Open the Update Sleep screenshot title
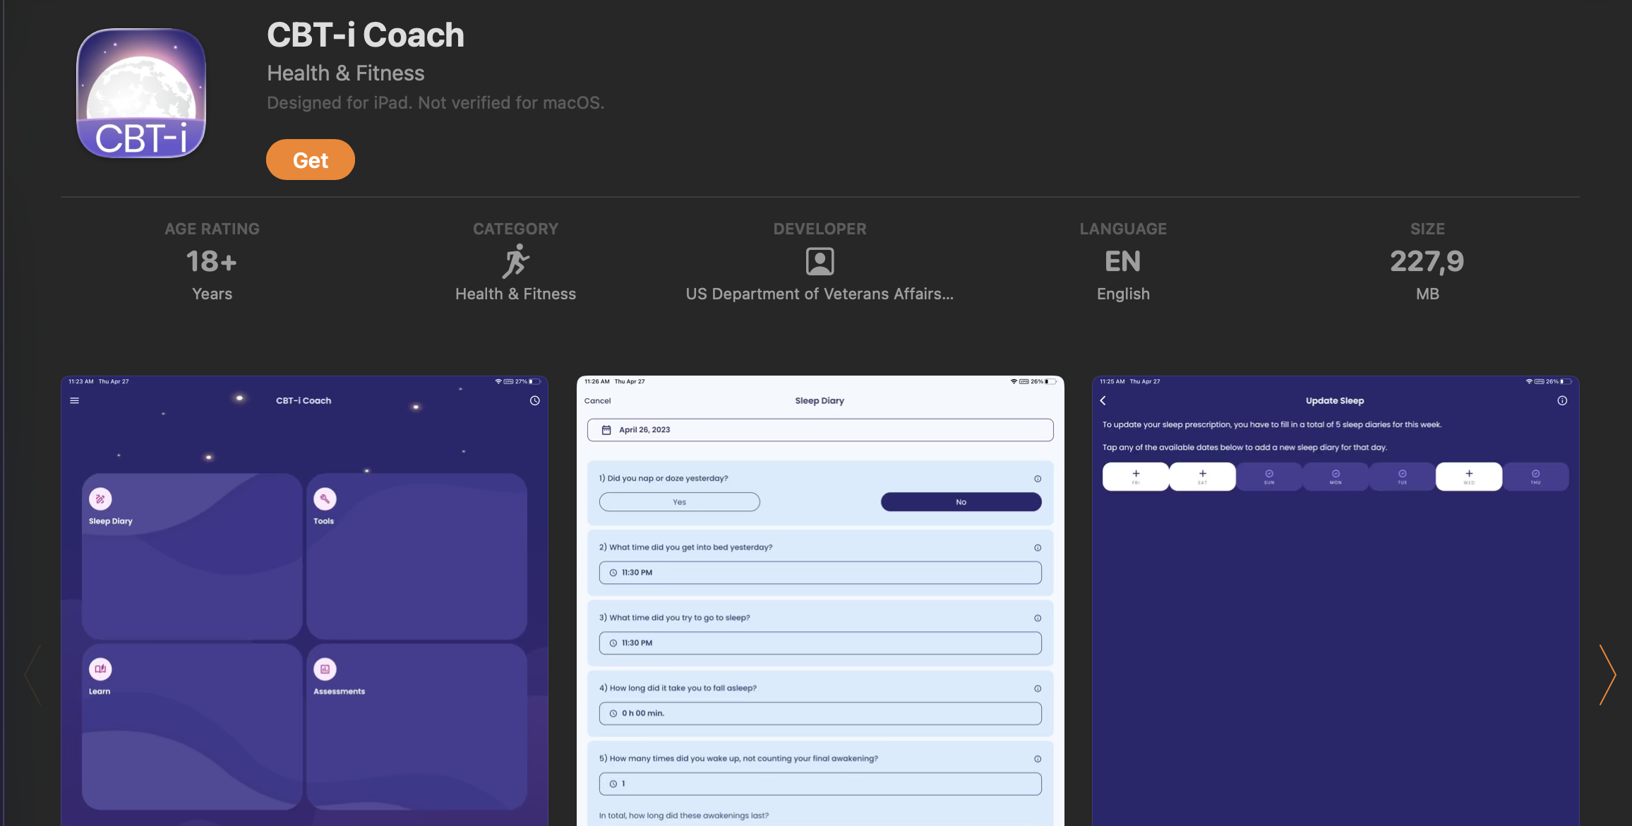 coord(1335,401)
